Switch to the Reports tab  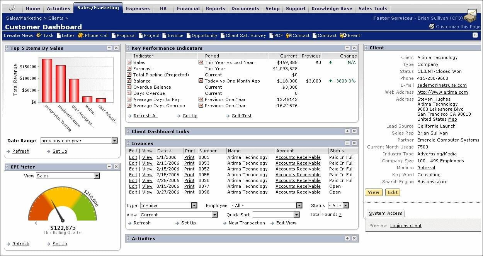click(215, 8)
